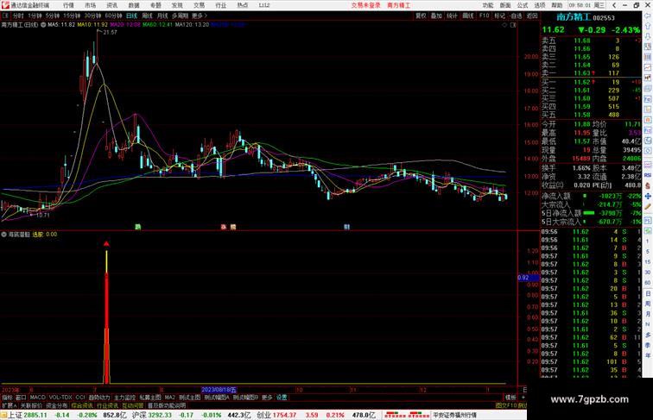This screenshot has height=420, width=653.
Task: Click the 上证 2885.11 index in status bar
Action: 28,415
